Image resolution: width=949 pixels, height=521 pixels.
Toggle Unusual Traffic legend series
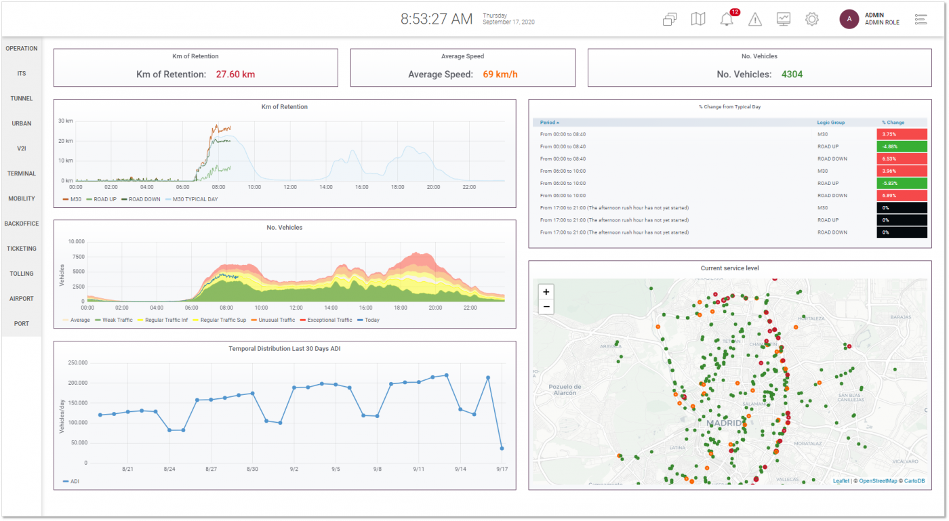[272, 320]
